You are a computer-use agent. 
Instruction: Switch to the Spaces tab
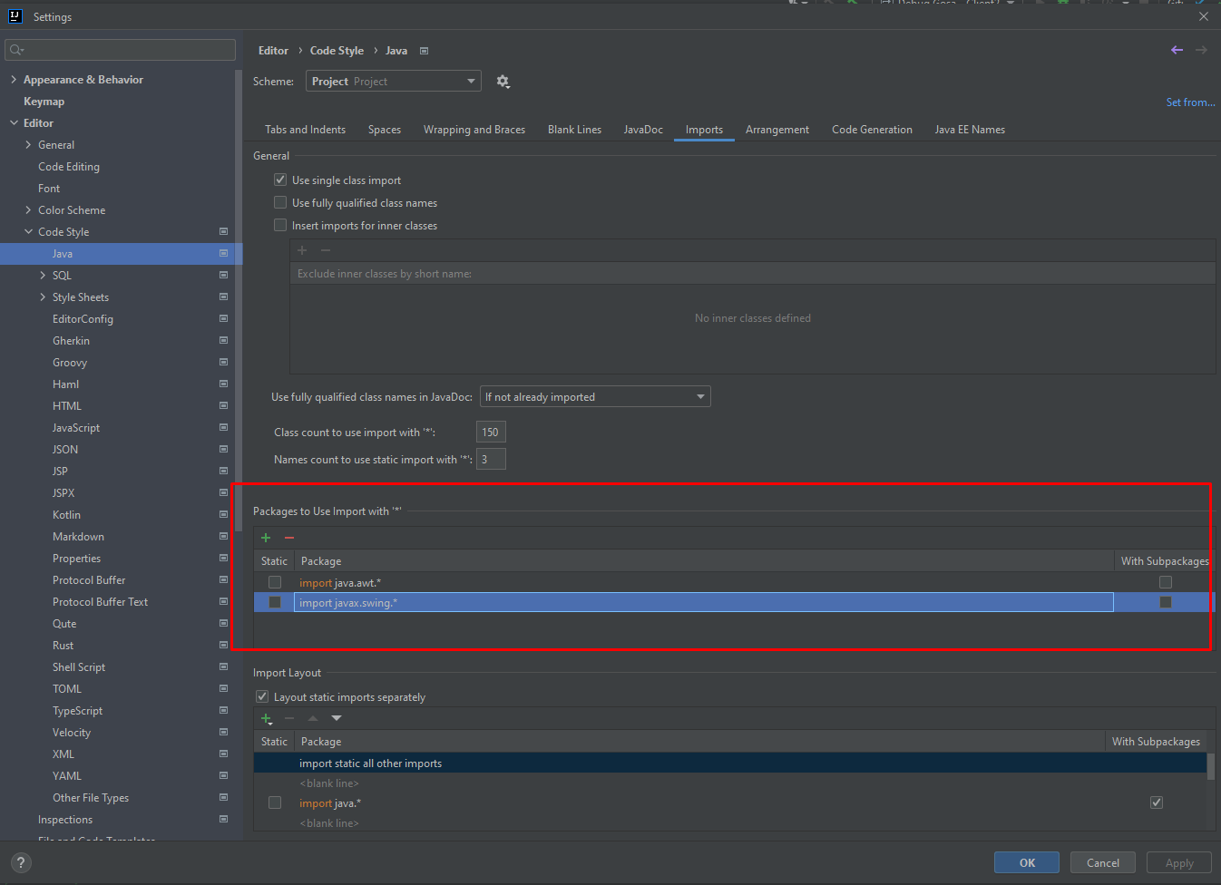(x=385, y=130)
